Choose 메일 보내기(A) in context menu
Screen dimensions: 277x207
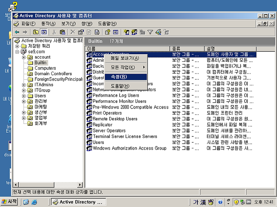click(x=126, y=58)
